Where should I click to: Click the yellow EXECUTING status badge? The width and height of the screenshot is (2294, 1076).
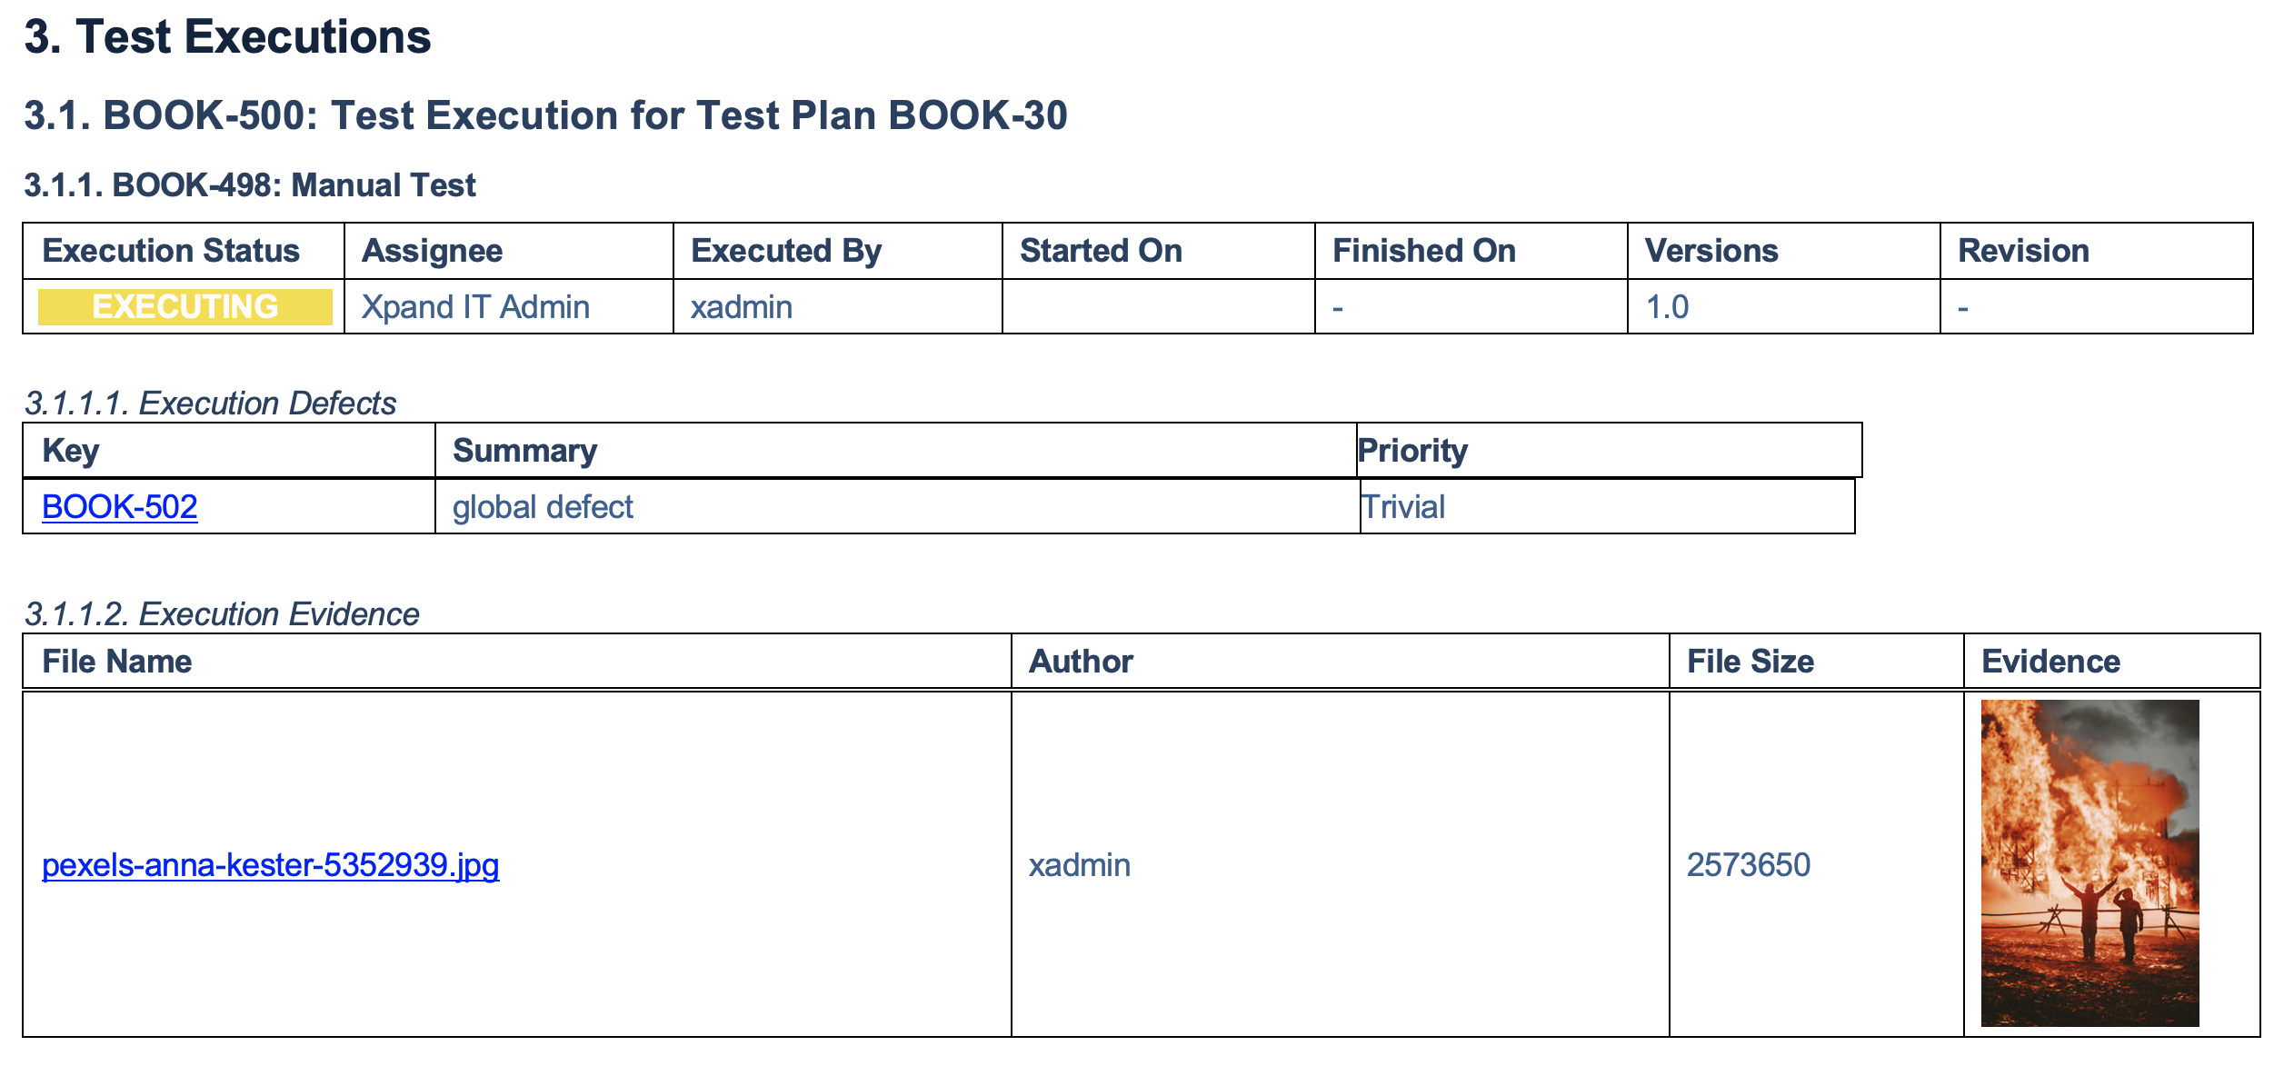click(x=185, y=307)
